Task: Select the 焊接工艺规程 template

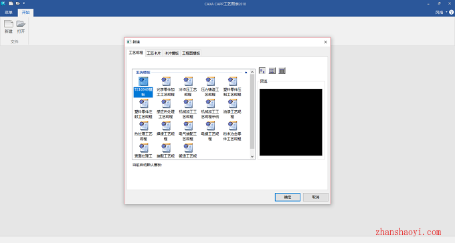Action: (166, 132)
